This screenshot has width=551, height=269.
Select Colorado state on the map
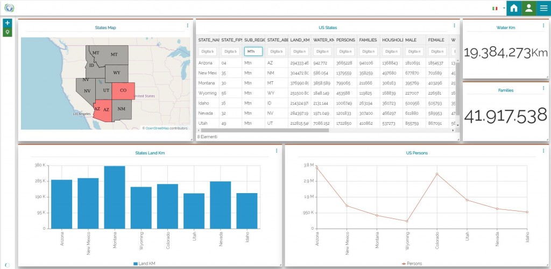(123, 91)
